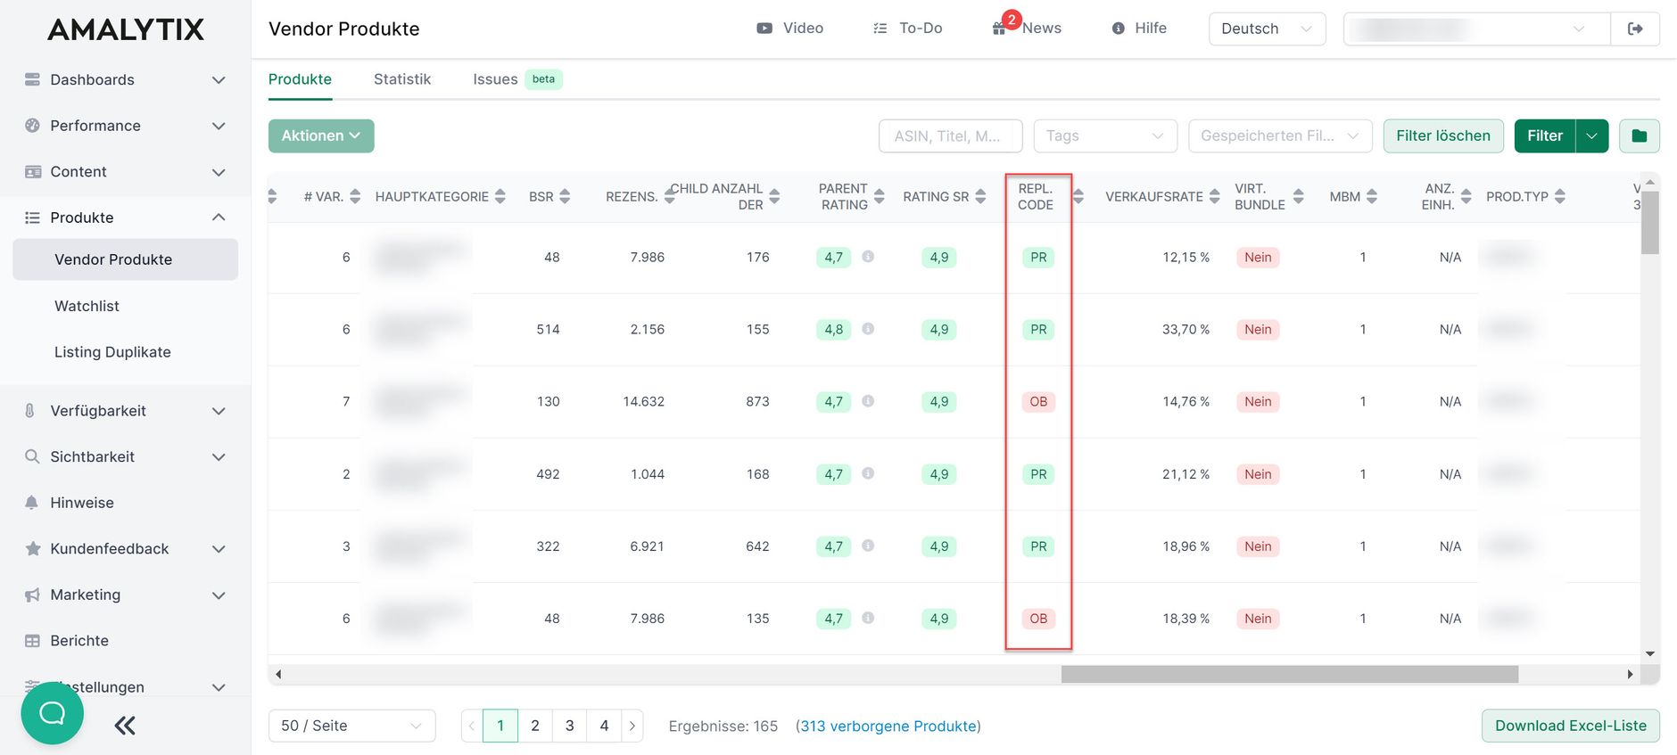This screenshot has width=1677, height=755.
Task: Open the blurred account selector dropdown
Action: point(1476,29)
